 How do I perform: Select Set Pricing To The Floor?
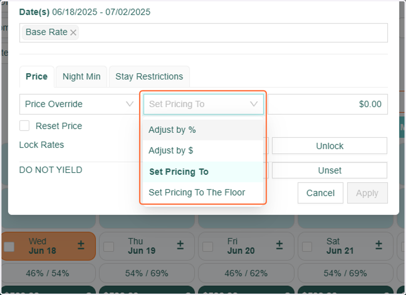click(203, 192)
